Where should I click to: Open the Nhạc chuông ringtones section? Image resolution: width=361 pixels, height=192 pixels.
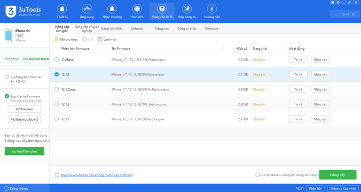point(112,12)
